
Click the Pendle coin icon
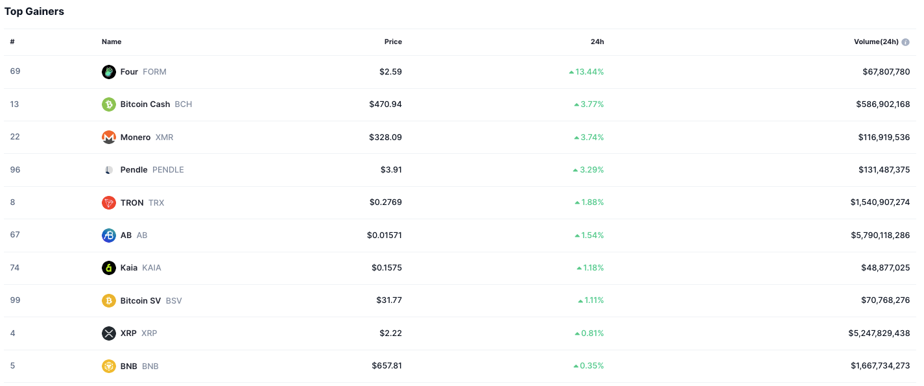109,170
